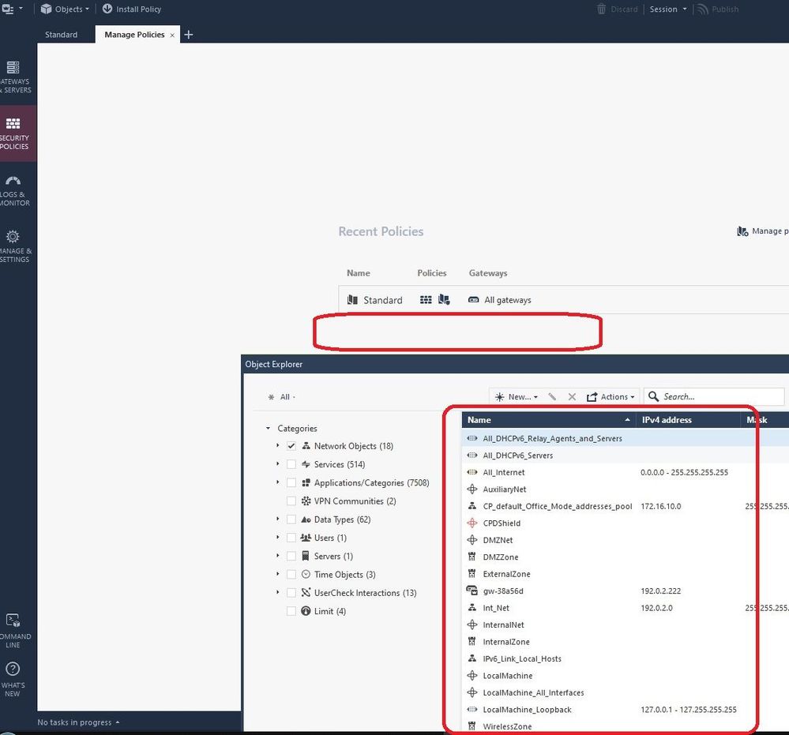
Task: Expand the No tasks in progress status
Action: (78, 722)
